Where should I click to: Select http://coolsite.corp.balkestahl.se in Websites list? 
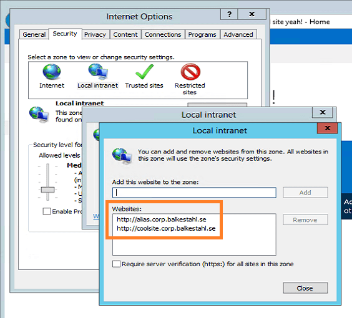coord(166,228)
